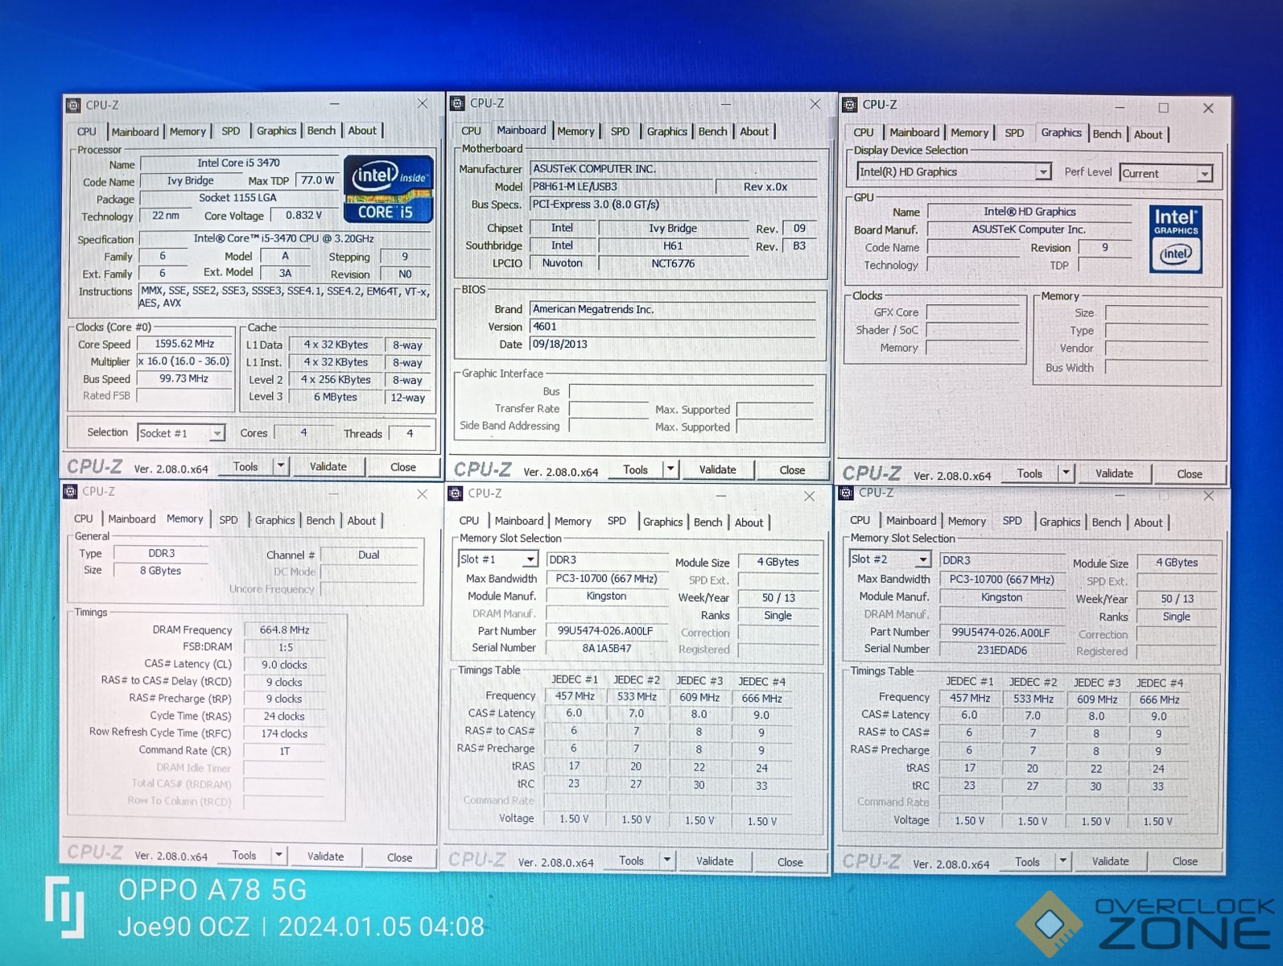Click the Level 3 cache 6 MBytes value
This screenshot has height=966, width=1283.
[x=335, y=397]
